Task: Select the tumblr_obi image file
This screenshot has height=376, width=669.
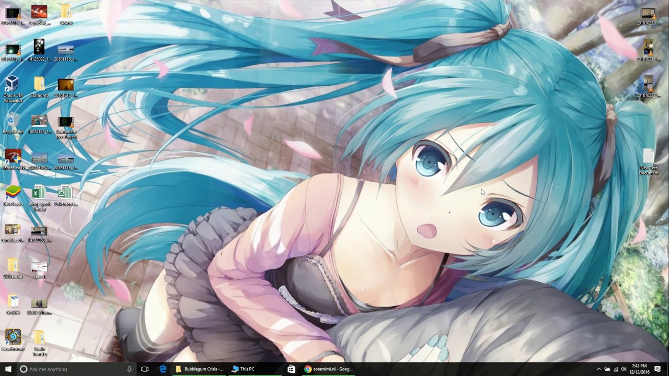Action: pyautogui.click(x=13, y=233)
